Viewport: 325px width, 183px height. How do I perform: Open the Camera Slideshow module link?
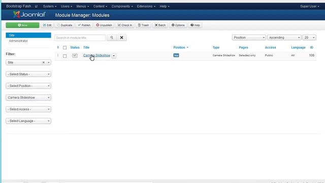(x=96, y=55)
